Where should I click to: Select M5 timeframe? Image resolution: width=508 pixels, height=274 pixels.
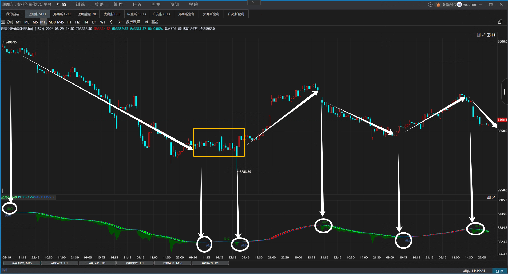tap(35, 22)
